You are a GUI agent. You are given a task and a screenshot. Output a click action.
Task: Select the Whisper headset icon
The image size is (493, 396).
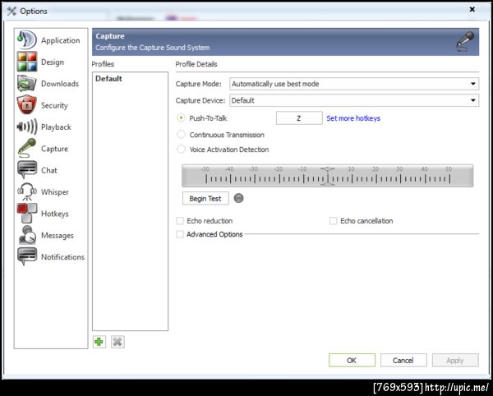pos(27,191)
